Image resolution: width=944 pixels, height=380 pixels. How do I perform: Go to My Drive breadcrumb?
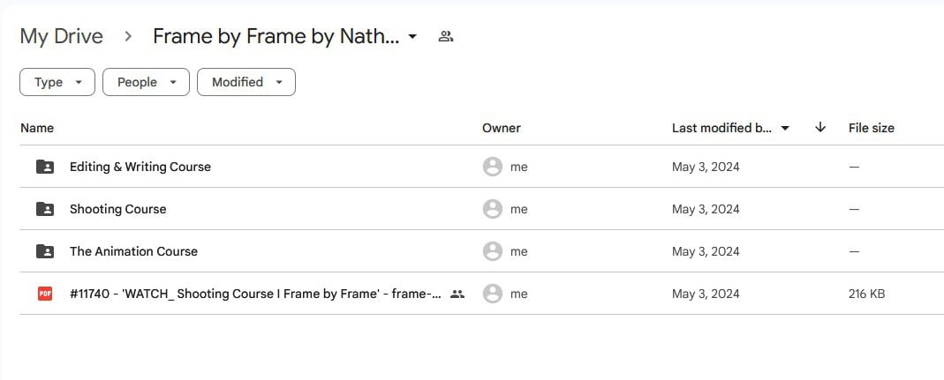click(61, 36)
